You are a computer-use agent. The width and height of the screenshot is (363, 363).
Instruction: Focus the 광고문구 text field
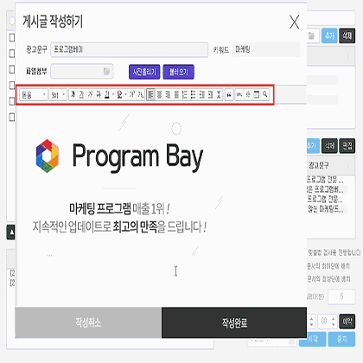click(130, 49)
